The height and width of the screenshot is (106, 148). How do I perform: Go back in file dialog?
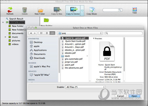31,33
